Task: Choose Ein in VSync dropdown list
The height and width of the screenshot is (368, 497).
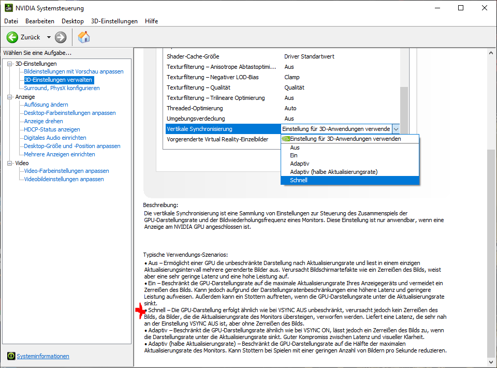Action: point(350,155)
